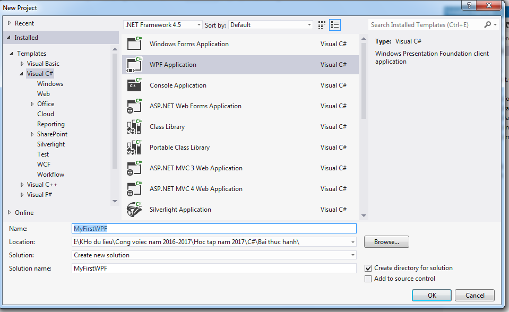Screen dimensions: 509x312
Task: Click template list scrollbar down arrow
Action: click(364, 215)
